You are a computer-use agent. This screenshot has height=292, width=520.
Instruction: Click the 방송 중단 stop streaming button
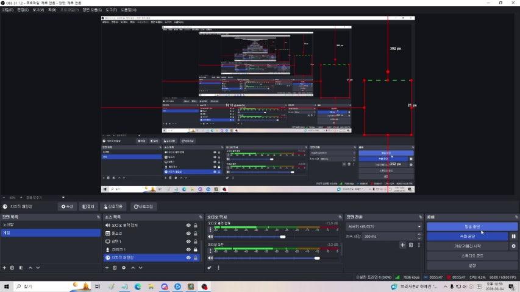pos(472,226)
